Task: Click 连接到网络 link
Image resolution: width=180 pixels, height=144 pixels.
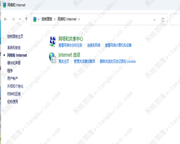Action: click(x=94, y=45)
